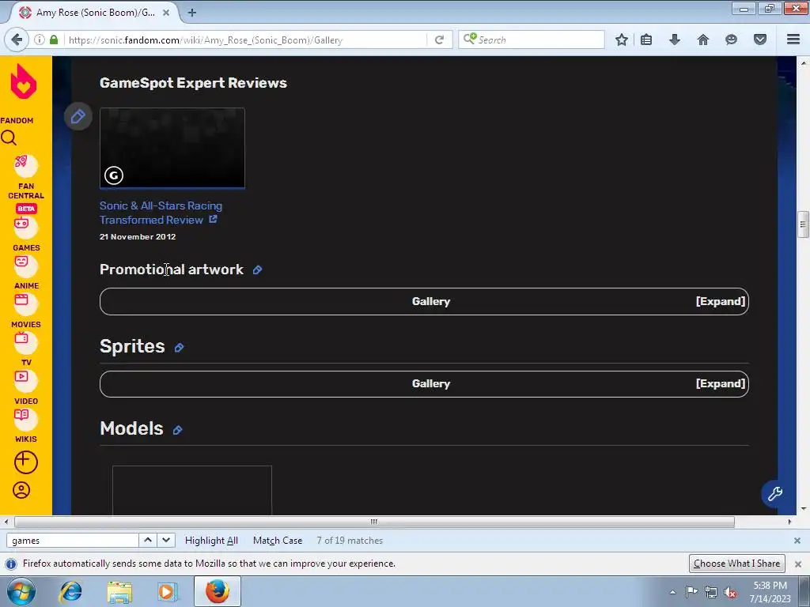Click the horizontal scrollbar thumb

pyautogui.click(x=374, y=522)
